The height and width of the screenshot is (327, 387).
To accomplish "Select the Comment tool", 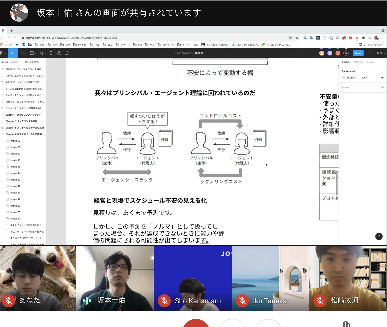I will (67, 53).
